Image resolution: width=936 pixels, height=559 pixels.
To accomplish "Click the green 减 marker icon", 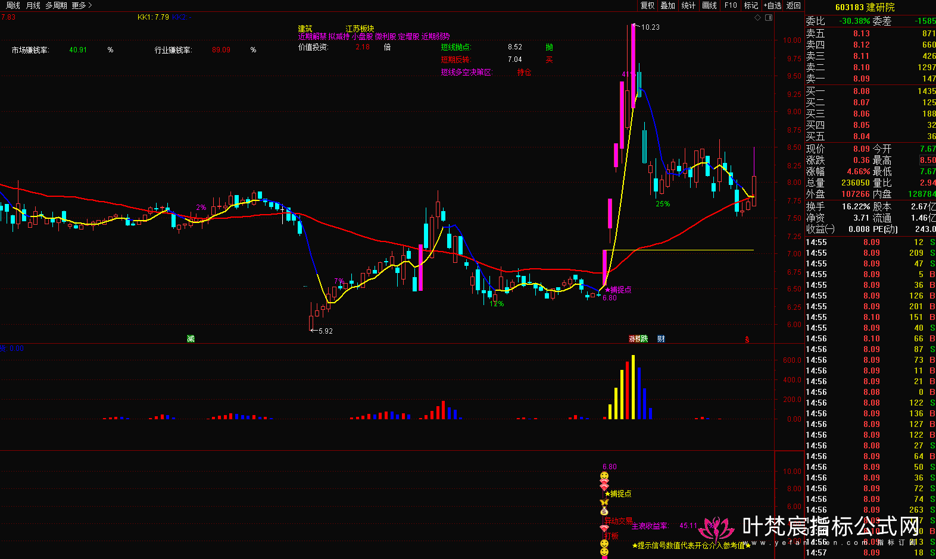I will pos(191,339).
